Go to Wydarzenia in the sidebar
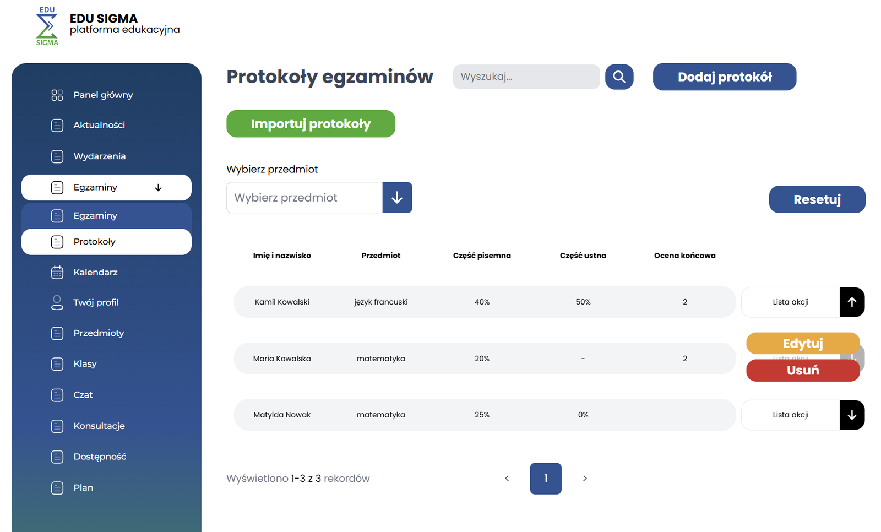 coord(99,156)
